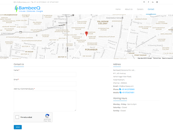Open the Facebook social icon
Screen dimensions: 173x130
(x=148, y=2)
